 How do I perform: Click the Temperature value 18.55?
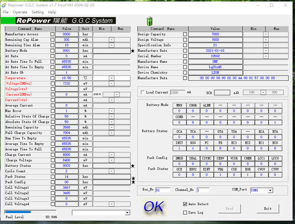click(67, 78)
